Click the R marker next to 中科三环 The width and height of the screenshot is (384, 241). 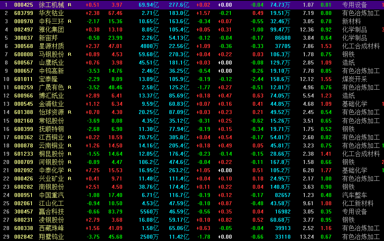[70, 21]
